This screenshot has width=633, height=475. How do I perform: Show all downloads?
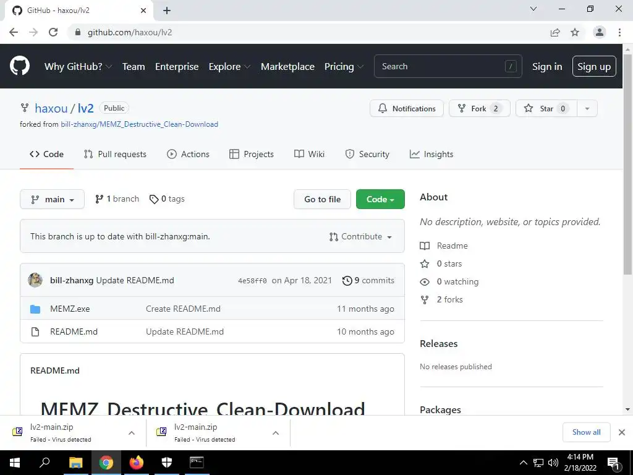[x=586, y=432]
